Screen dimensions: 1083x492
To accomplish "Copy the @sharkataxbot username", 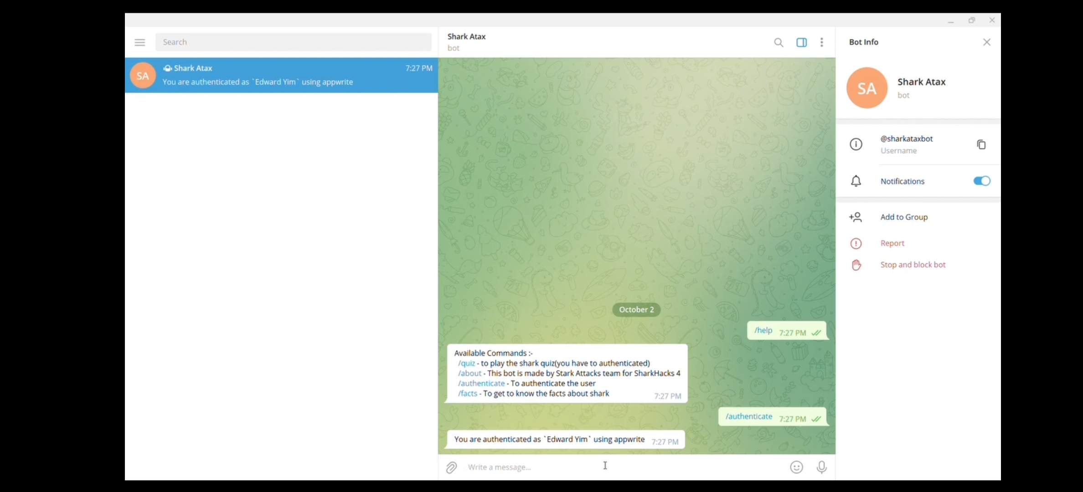I will coord(981,144).
